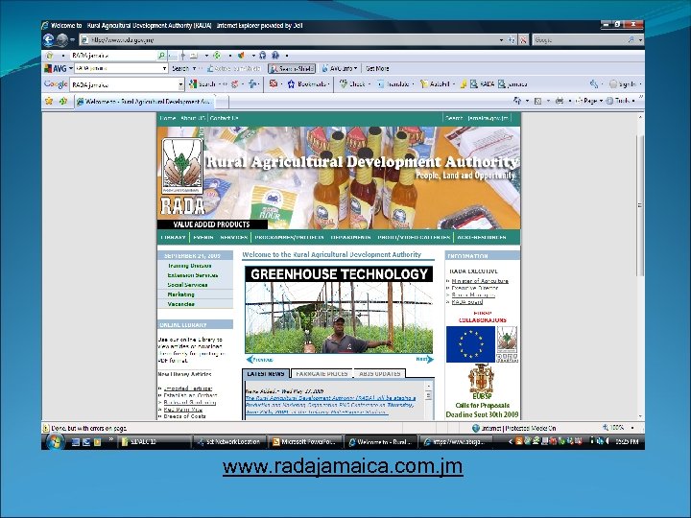Click the Print icon on the command bar
691x518 pixels.
point(560,101)
